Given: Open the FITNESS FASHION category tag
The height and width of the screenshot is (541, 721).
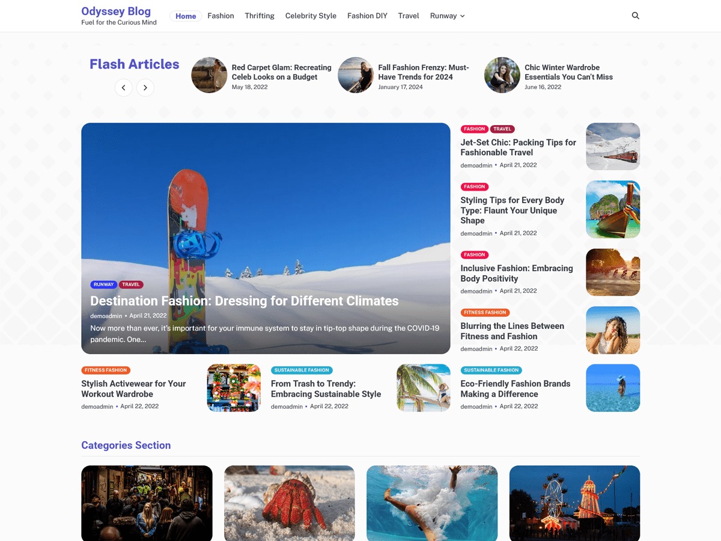Looking at the screenshot, I should 106,370.
